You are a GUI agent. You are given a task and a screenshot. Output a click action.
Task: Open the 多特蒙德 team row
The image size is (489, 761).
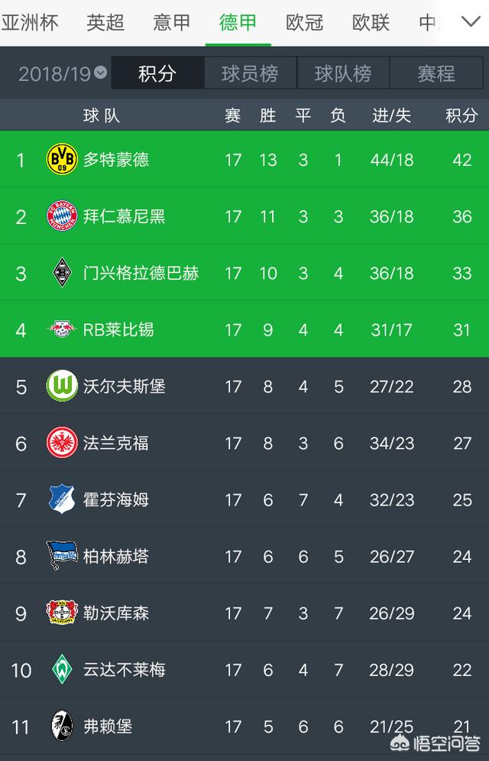117,159
